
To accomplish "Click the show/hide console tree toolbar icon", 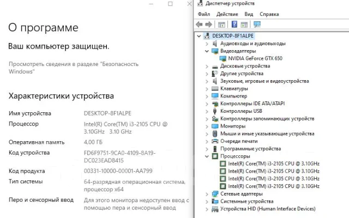I will 221,25.
